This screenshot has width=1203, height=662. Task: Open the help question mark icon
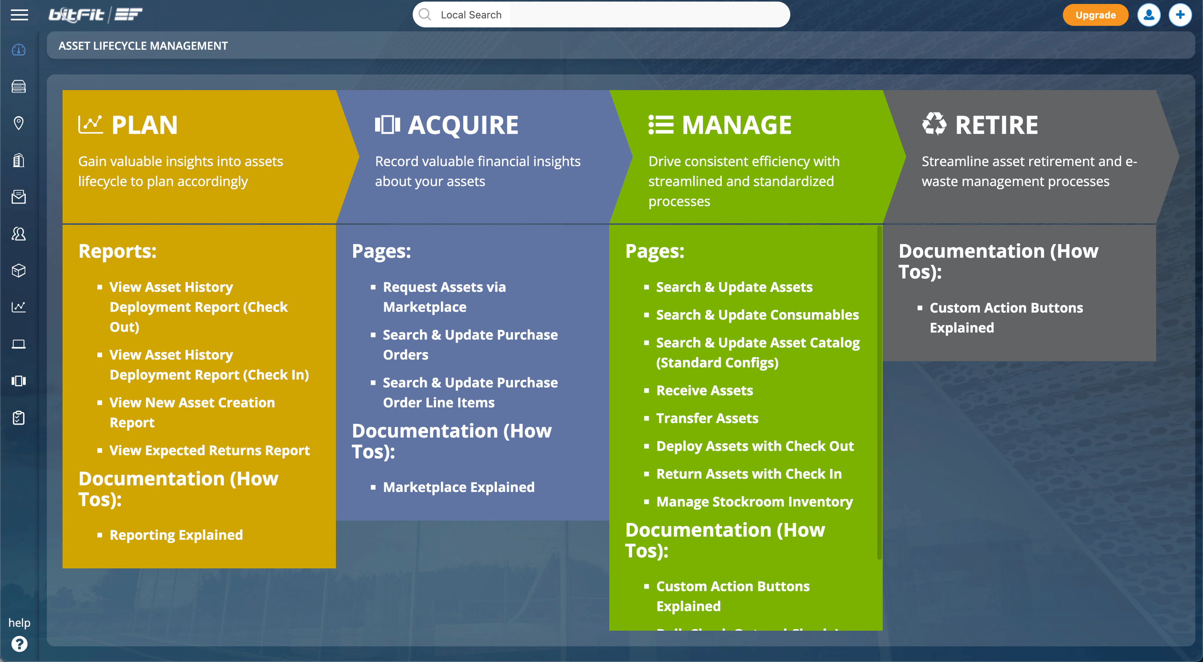click(x=19, y=644)
